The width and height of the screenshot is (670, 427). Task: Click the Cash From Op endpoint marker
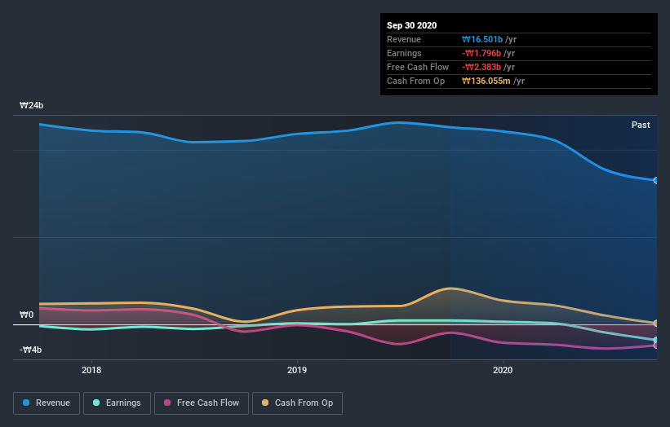pyautogui.click(x=656, y=324)
